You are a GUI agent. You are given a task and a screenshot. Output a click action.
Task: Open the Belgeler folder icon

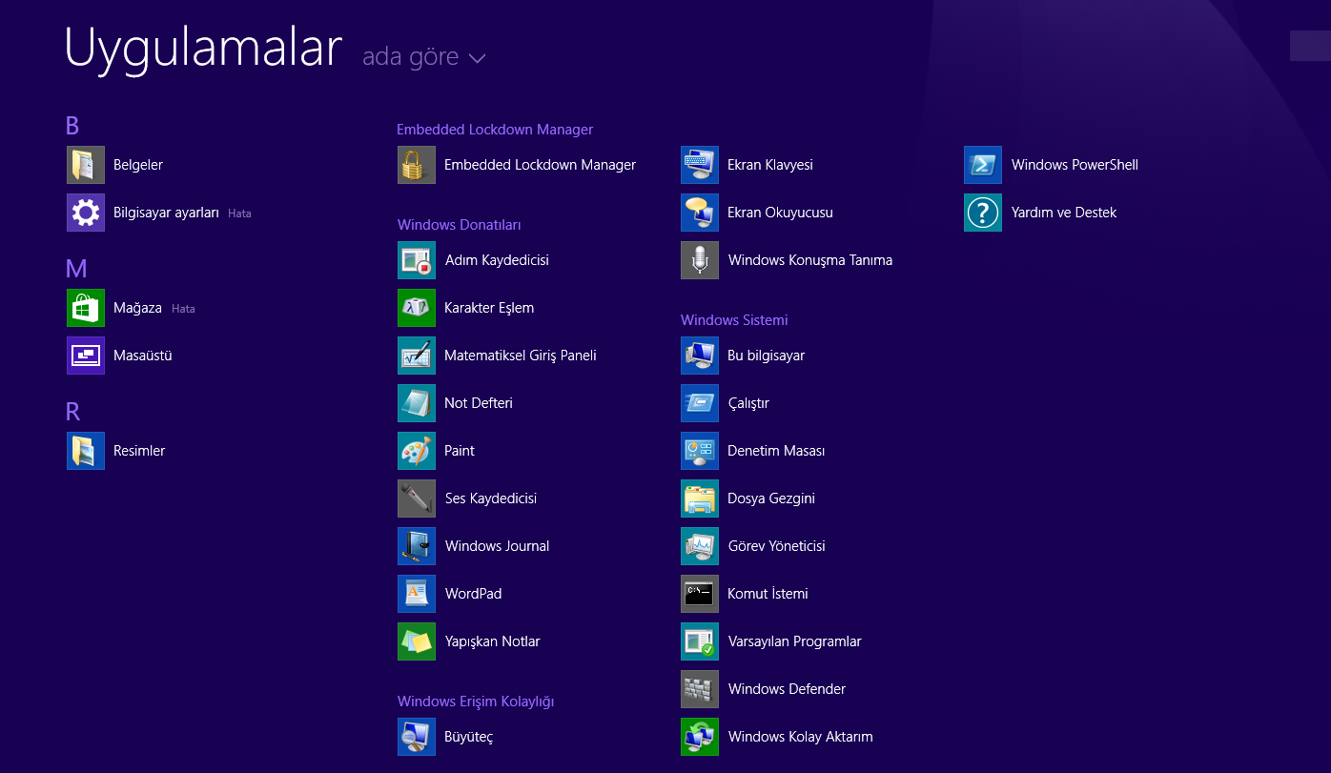coord(86,165)
